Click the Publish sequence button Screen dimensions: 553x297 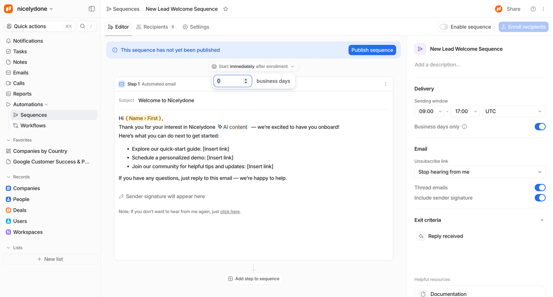tap(372, 50)
